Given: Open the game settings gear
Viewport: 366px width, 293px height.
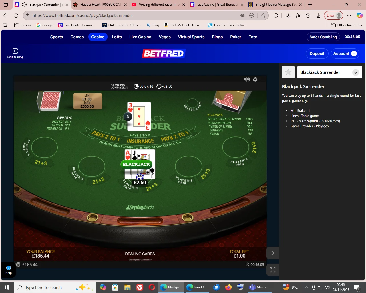Looking at the screenshot, I should tap(255, 79).
